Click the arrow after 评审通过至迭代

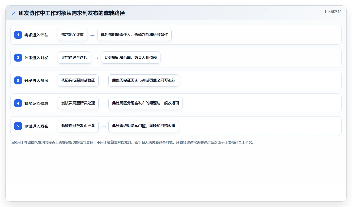pyautogui.click(x=96, y=58)
